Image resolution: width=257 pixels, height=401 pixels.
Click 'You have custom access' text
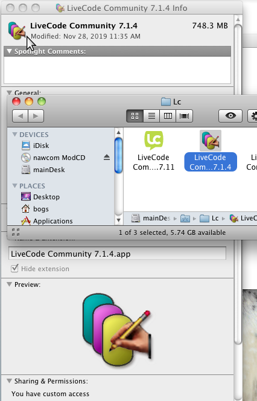click(50, 394)
